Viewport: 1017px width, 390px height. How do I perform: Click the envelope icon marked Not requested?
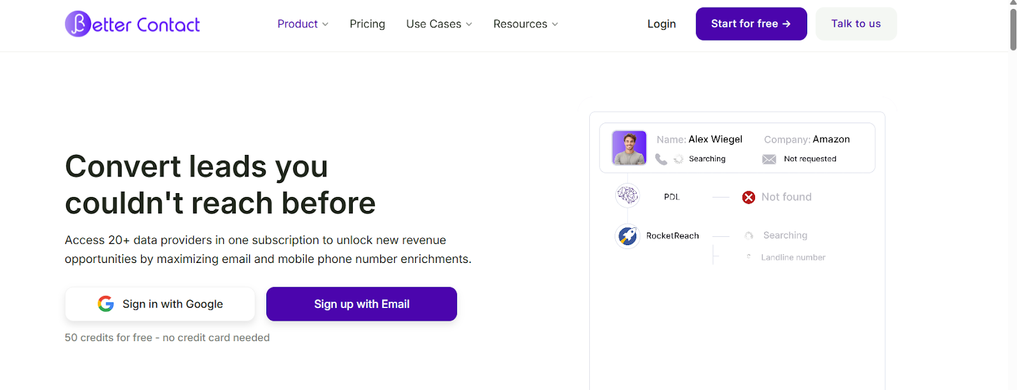click(x=769, y=159)
